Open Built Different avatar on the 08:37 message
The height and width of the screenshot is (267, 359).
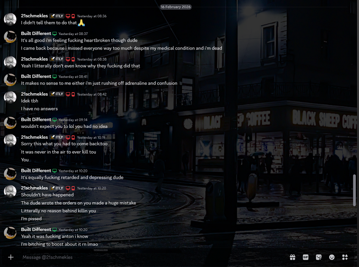(10, 37)
